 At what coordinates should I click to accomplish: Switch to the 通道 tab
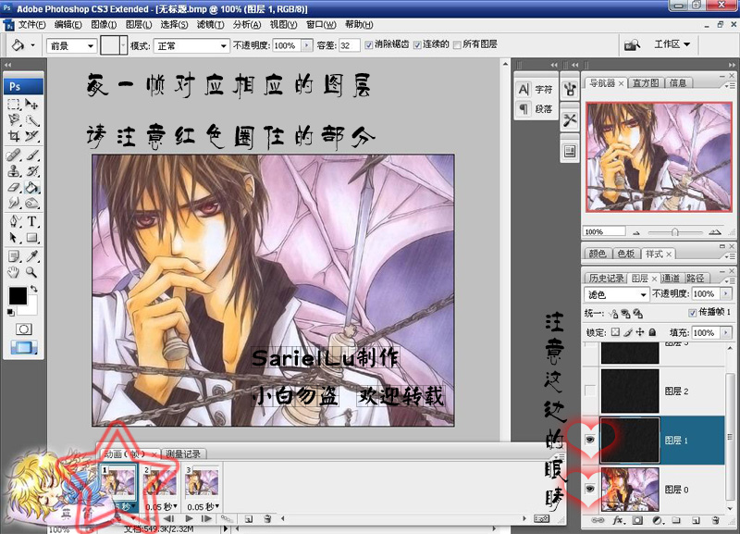pyautogui.click(x=672, y=278)
